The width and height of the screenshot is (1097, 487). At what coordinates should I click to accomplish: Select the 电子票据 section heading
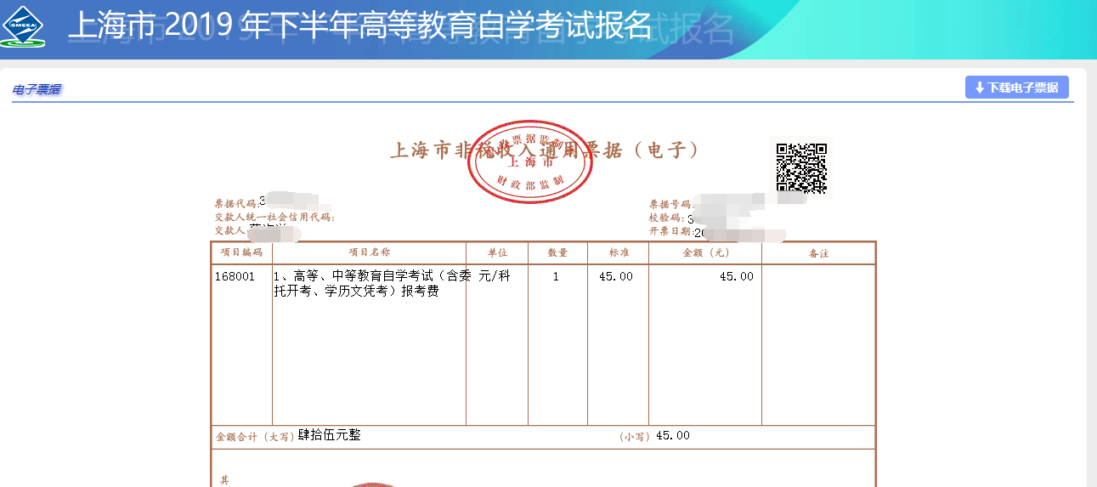[x=37, y=89]
